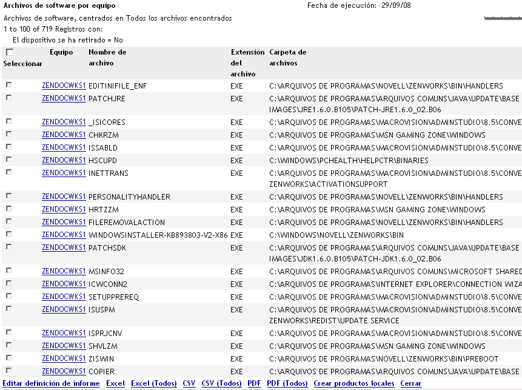Viewport: 522px width, 390px height.
Task: Click the Carpeta de archivos column header
Action: pyautogui.click(x=287, y=58)
